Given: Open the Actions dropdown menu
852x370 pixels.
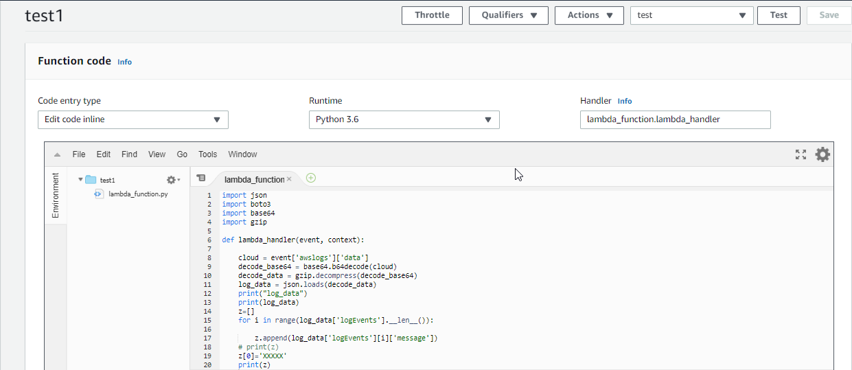Looking at the screenshot, I should point(589,15).
